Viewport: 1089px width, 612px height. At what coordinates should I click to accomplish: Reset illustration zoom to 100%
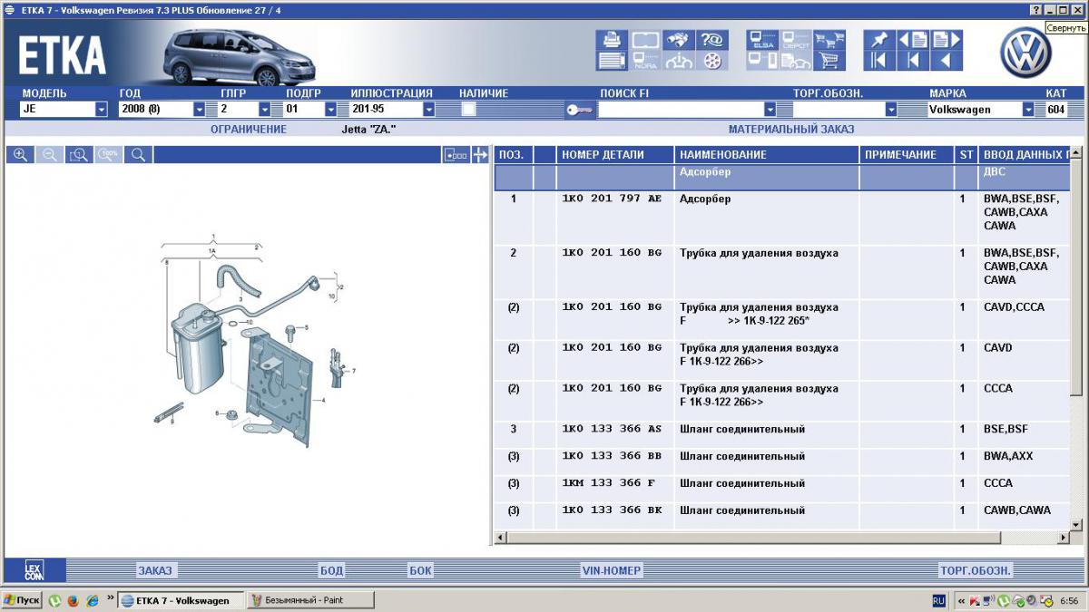[x=109, y=155]
